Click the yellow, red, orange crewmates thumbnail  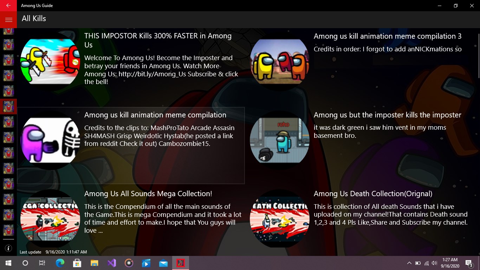280,62
